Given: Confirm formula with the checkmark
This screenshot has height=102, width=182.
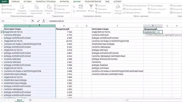Looking at the screenshot, I should click(x=38, y=21).
